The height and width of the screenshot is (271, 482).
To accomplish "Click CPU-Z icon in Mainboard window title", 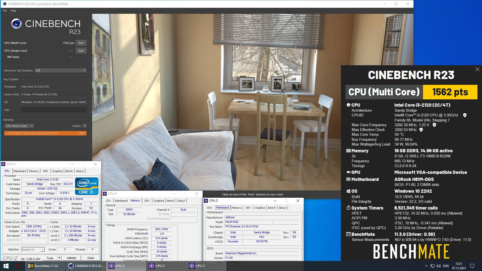I will tap(206, 201).
